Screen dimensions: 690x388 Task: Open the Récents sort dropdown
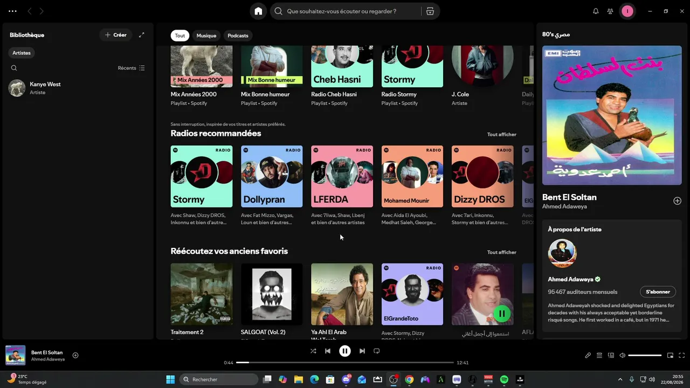point(132,68)
